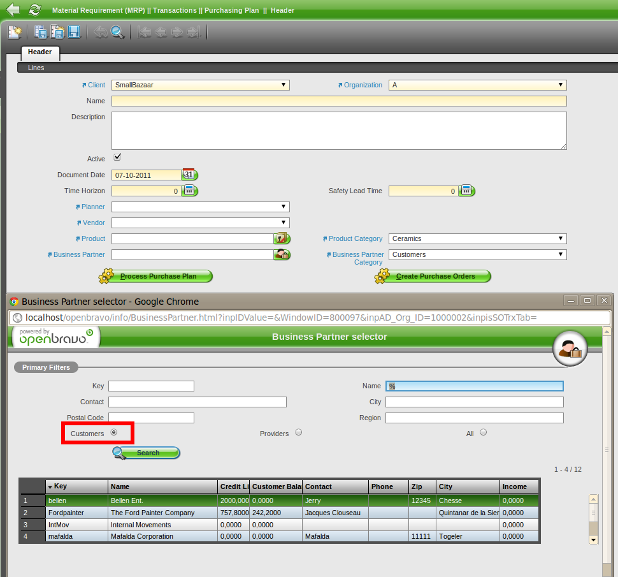This screenshot has width=618, height=577.
Task: Click the save and show grid icon
Action: 40,32
